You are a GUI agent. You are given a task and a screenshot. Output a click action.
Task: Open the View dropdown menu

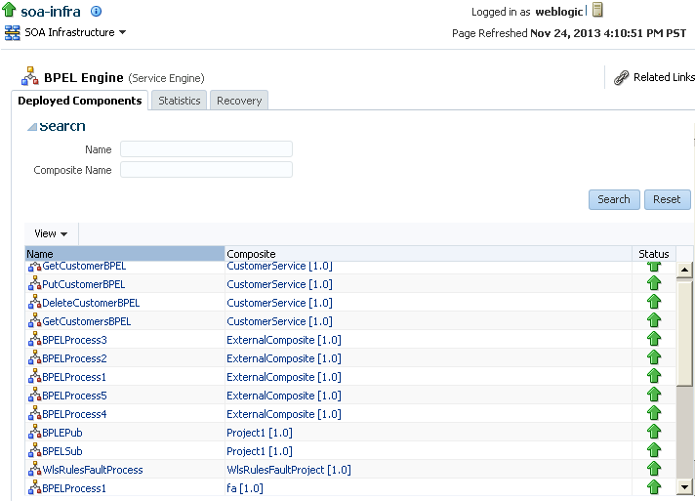[51, 233]
